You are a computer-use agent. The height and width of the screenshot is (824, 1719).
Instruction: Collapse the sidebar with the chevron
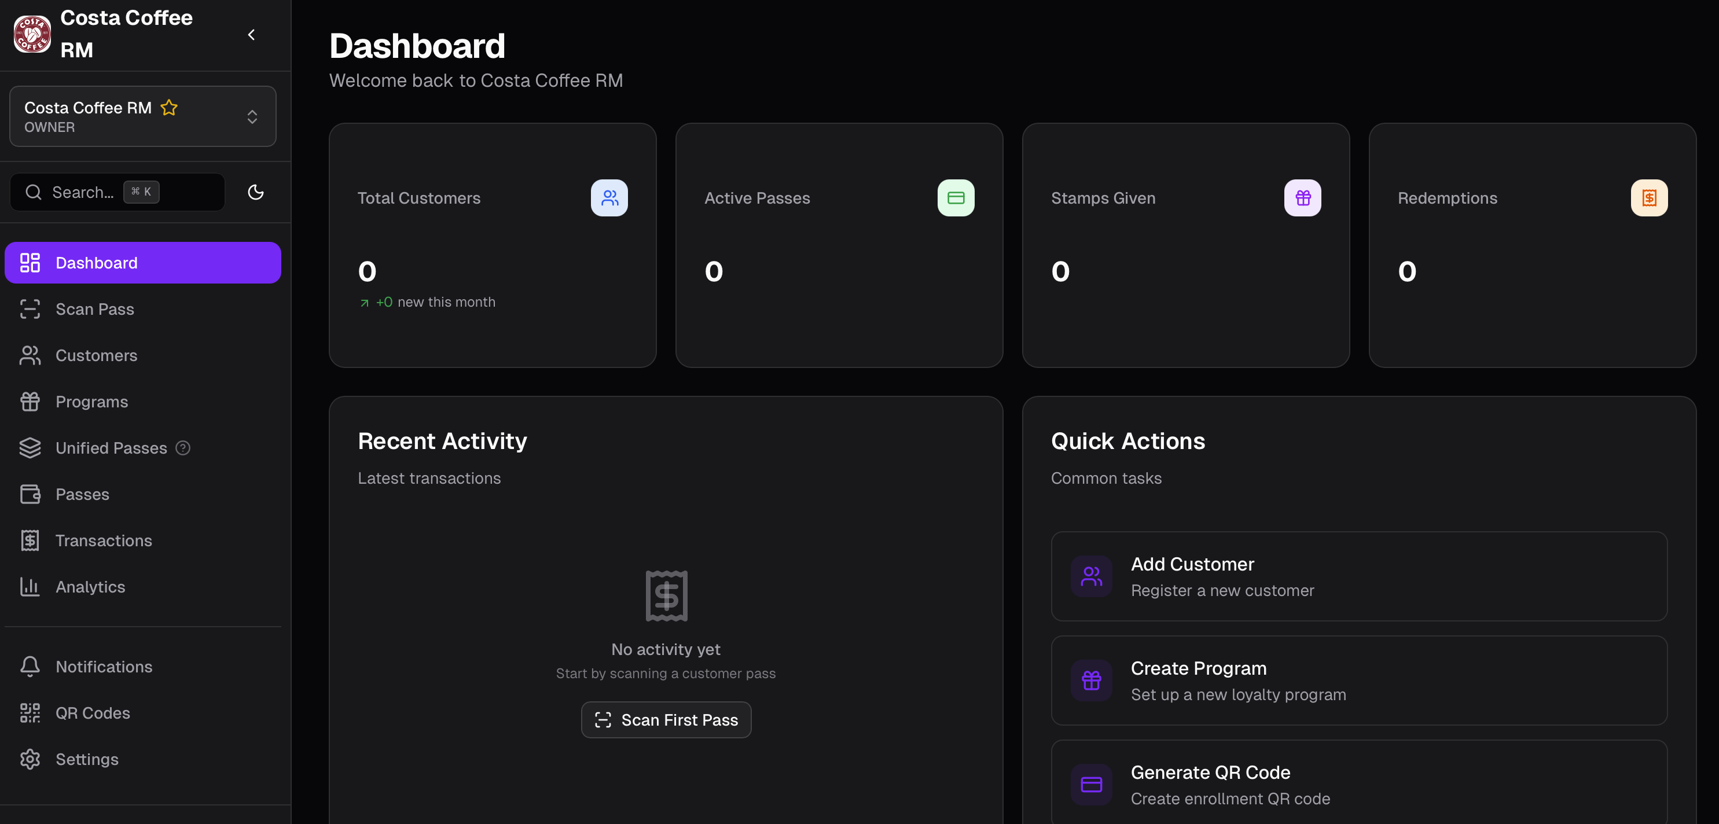(251, 34)
